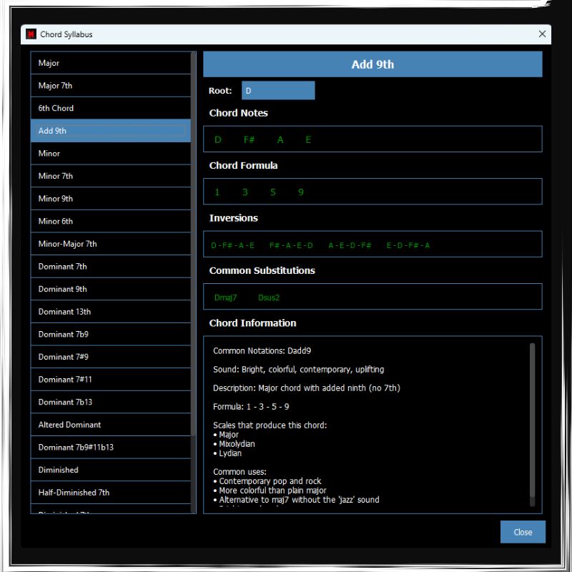Click the Chord Information scrollbar

click(x=532, y=420)
